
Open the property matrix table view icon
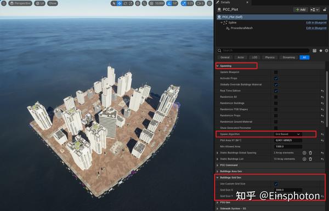pos(315,50)
